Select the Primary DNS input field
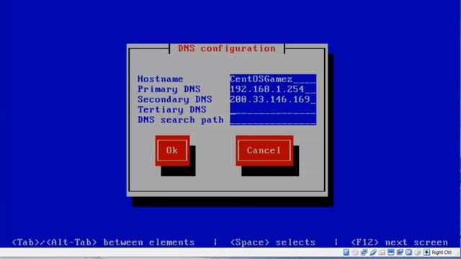 click(273, 89)
